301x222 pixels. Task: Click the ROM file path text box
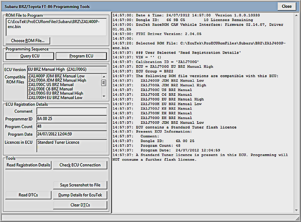[56, 27]
